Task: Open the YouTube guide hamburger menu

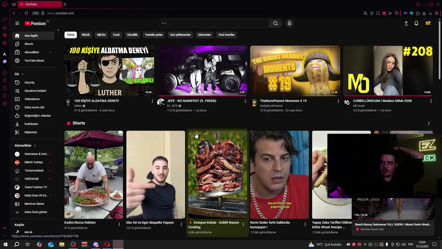Action: coord(17,23)
